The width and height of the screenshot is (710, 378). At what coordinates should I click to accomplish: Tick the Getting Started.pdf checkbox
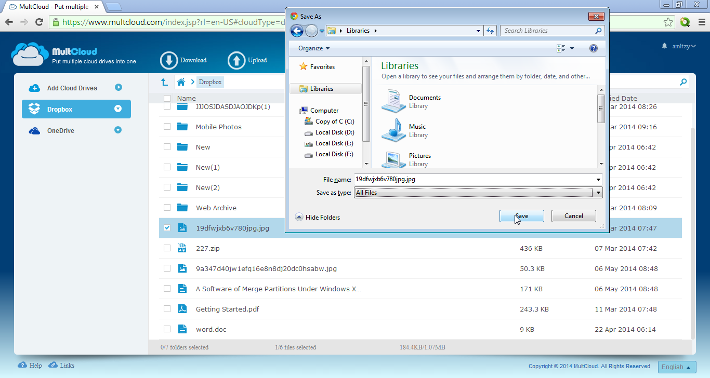pos(167,309)
